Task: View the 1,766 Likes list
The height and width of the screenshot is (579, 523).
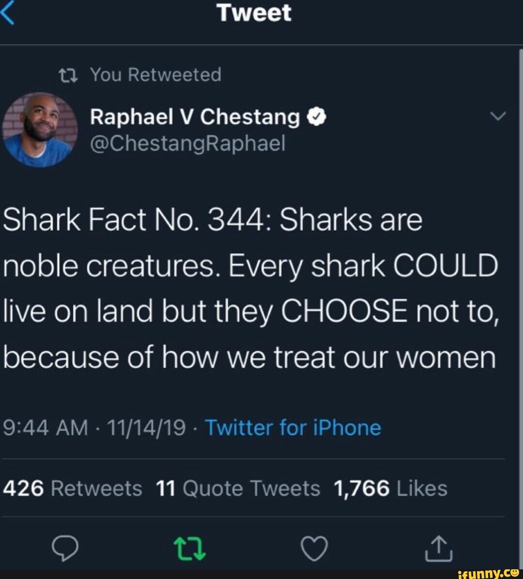Action: tap(390, 489)
